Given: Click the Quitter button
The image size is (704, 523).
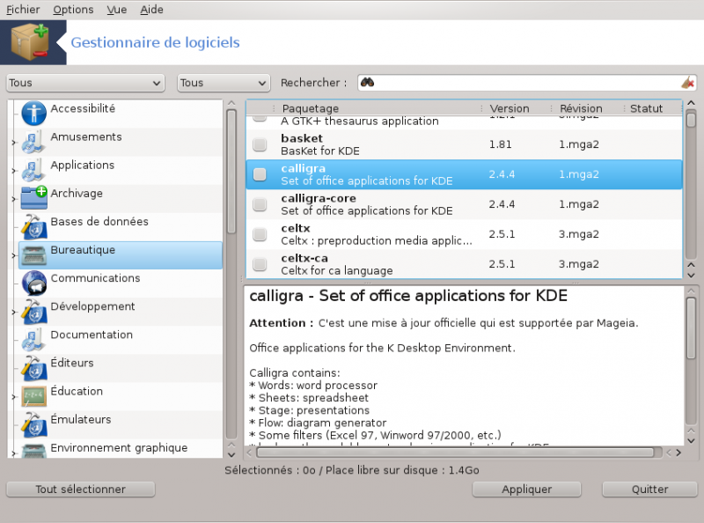Looking at the screenshot, I should click(649, 490).
